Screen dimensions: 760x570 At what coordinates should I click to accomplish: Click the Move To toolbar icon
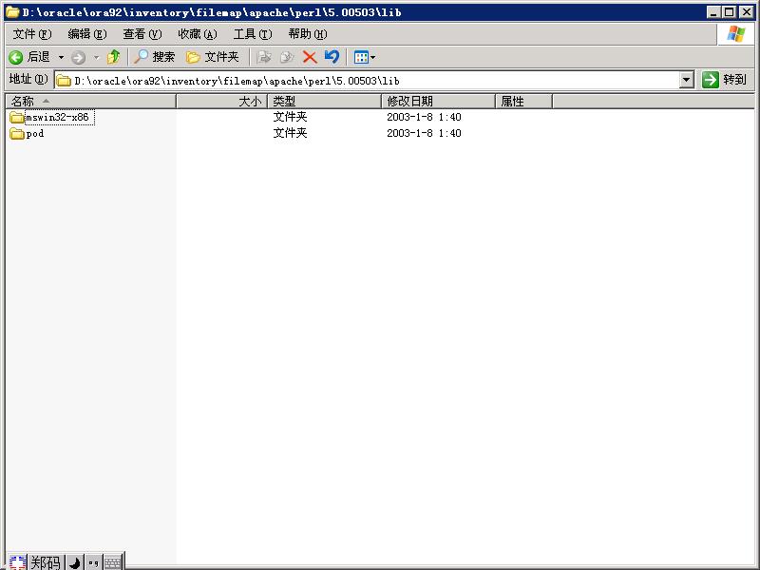coord(264,57)
